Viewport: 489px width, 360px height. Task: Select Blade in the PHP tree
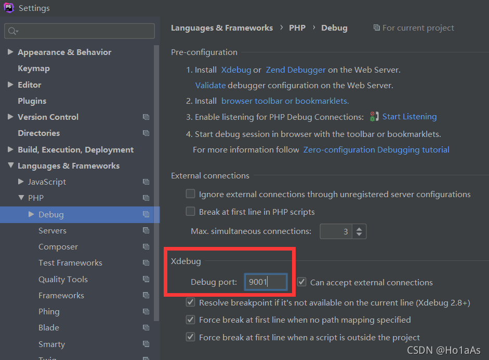click(49, 328)
